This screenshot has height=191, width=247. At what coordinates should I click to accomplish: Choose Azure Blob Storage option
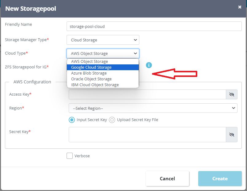103,73
